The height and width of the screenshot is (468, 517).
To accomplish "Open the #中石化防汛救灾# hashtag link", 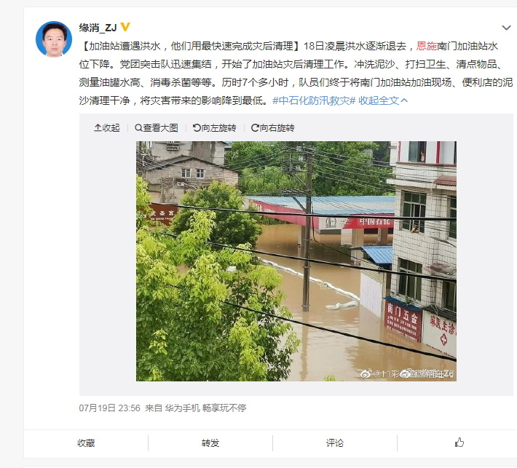I will [x=314, y=100].
